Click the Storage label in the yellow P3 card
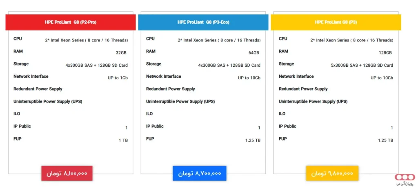 [x=287, y=64]
